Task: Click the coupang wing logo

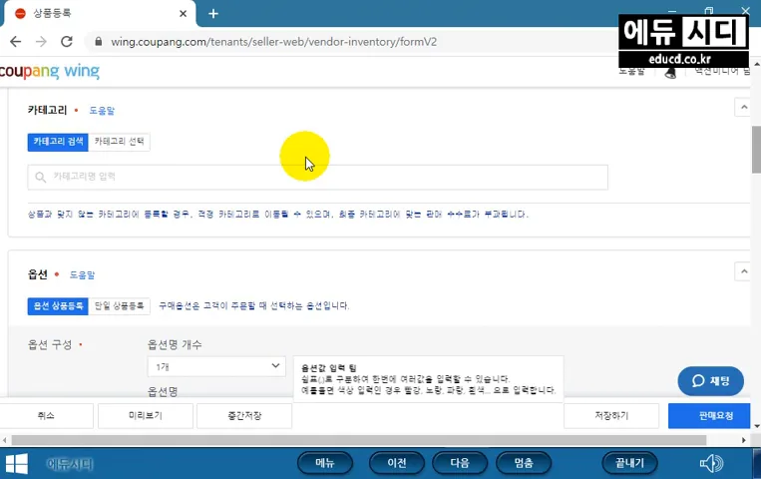Action: [x=50, y=72]
